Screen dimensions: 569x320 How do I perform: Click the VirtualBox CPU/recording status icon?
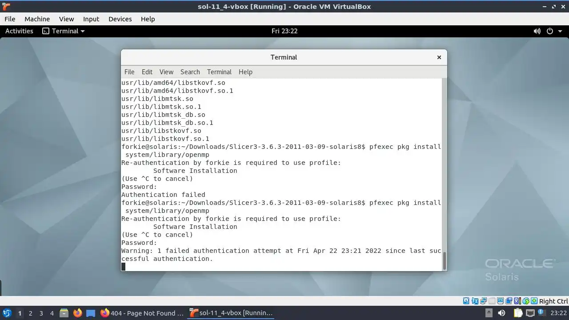click(517, 301)
